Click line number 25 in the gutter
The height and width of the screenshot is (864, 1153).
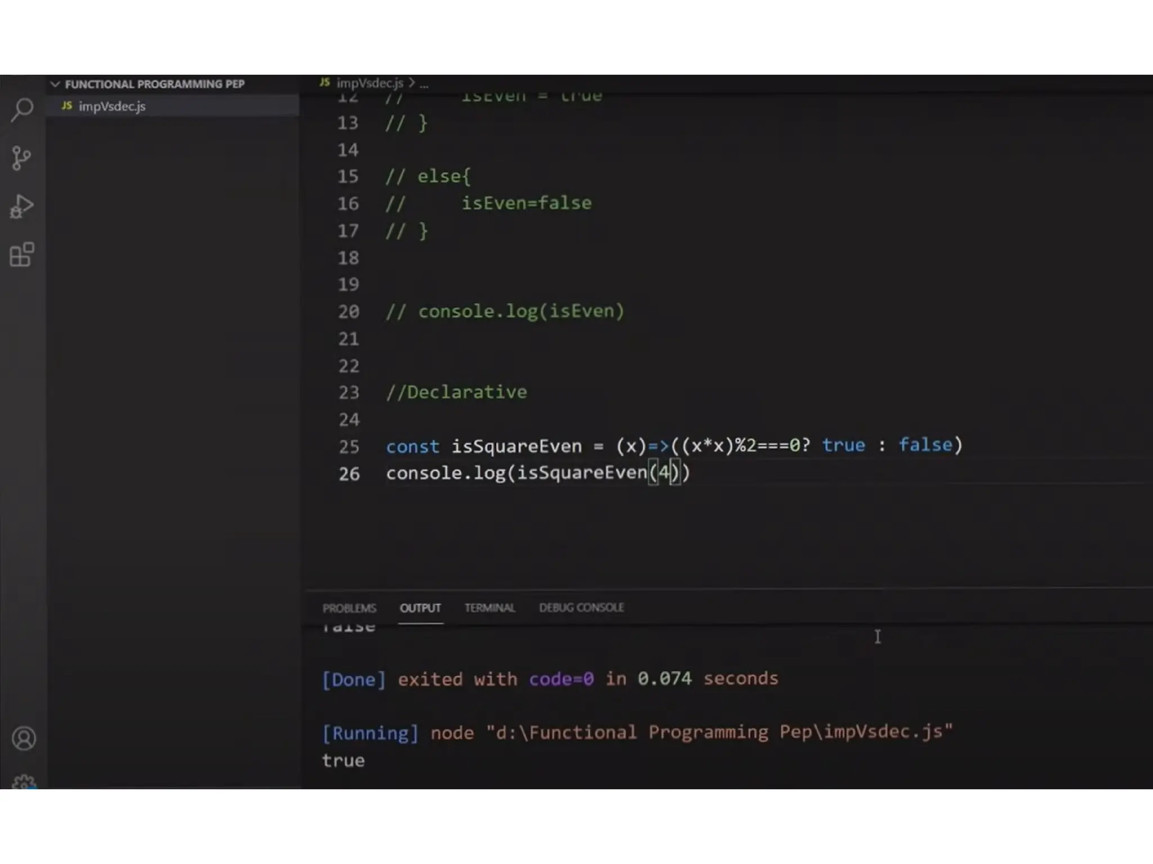tap(348, 447)
